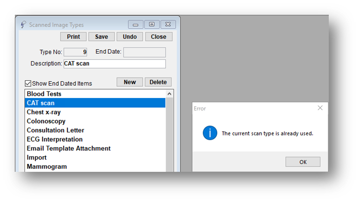
Task: Toggle Show End Dated Items checkbox
Action: click(x=28, y=84)
